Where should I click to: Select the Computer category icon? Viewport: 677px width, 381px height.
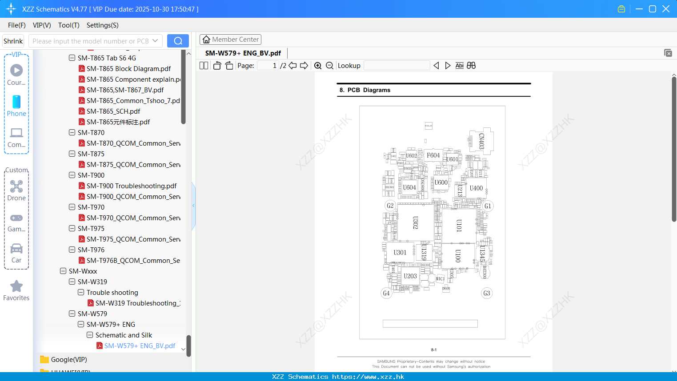pyautogui.click(x=16, y=138)
